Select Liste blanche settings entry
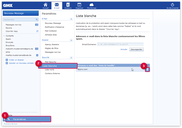This screenshot has height=128, width=182. tap(58, 66)
